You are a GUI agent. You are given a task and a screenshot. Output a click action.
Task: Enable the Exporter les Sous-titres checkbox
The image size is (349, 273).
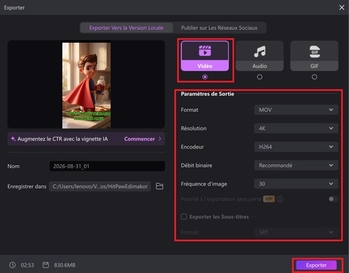(x=184, y=216)
